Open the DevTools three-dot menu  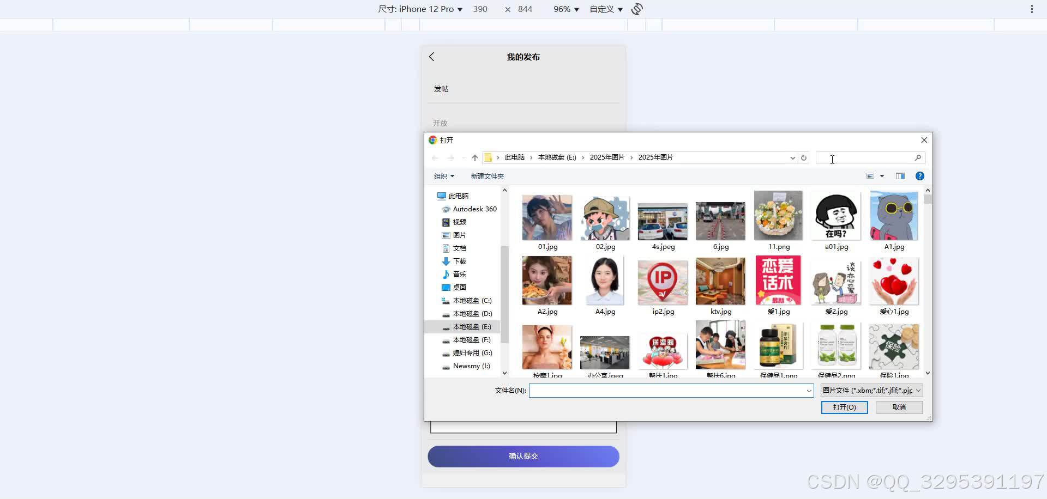pos(1031,9)
